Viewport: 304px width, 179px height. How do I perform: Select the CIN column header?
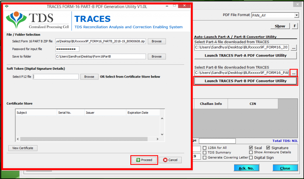[x=253, y=104]
